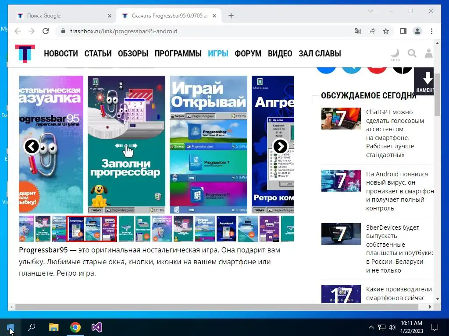Screen dimensions: 449x336
Task: Go to ЗАЛ СЛАВЫ page
Action: [x=320, y=53]
